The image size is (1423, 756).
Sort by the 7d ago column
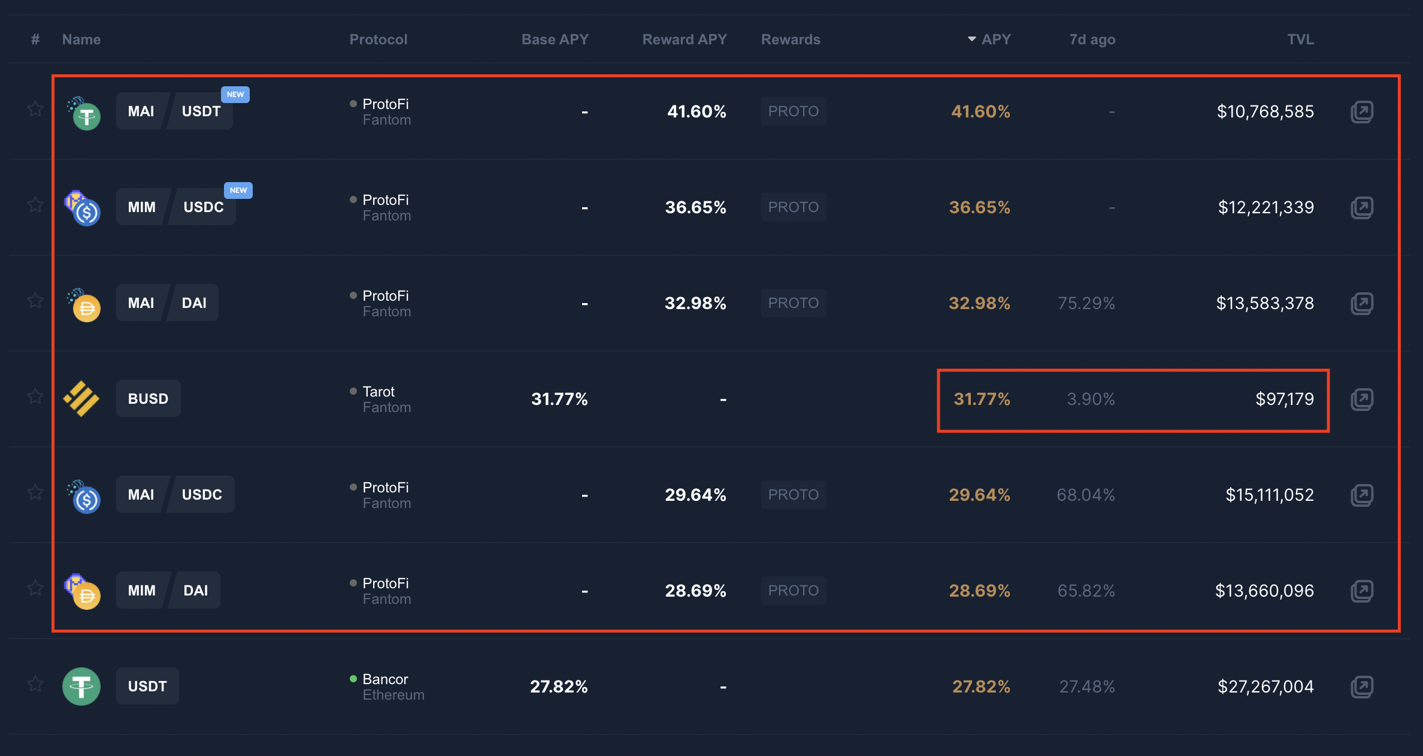click(x=1092, y=40)
